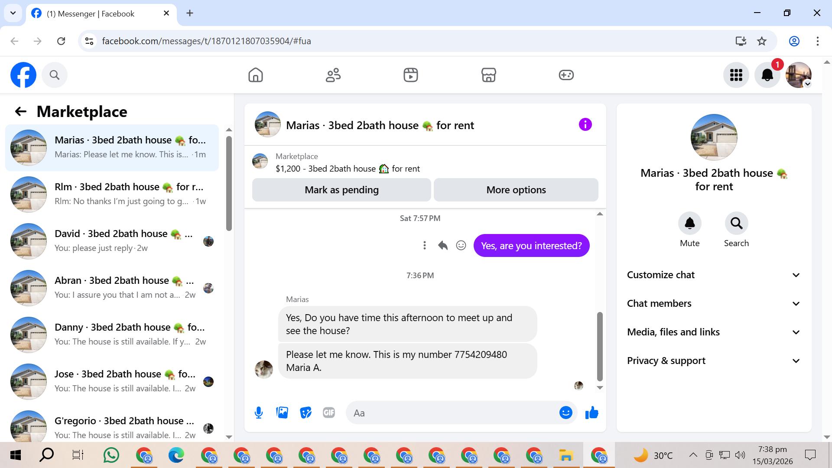Choose a sticker icon

tap(306, 413)
